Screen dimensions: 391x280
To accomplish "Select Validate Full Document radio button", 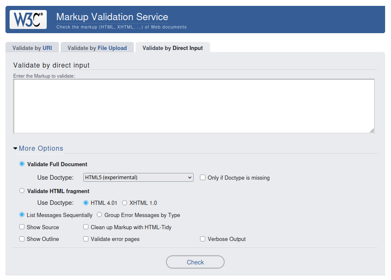I will click(x=22, y=164).
